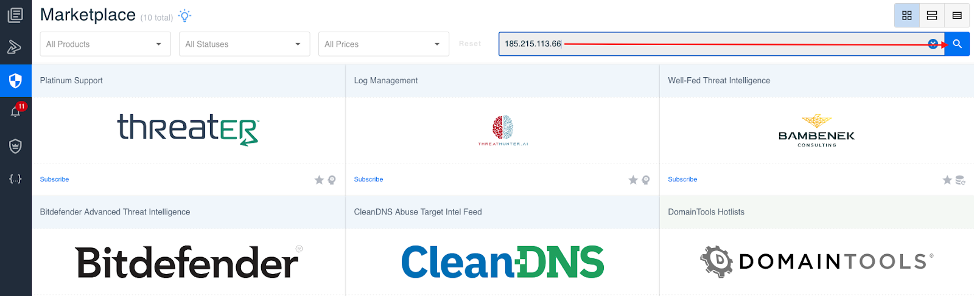Open the reports icon in the sidebar

tap(15, 15)
